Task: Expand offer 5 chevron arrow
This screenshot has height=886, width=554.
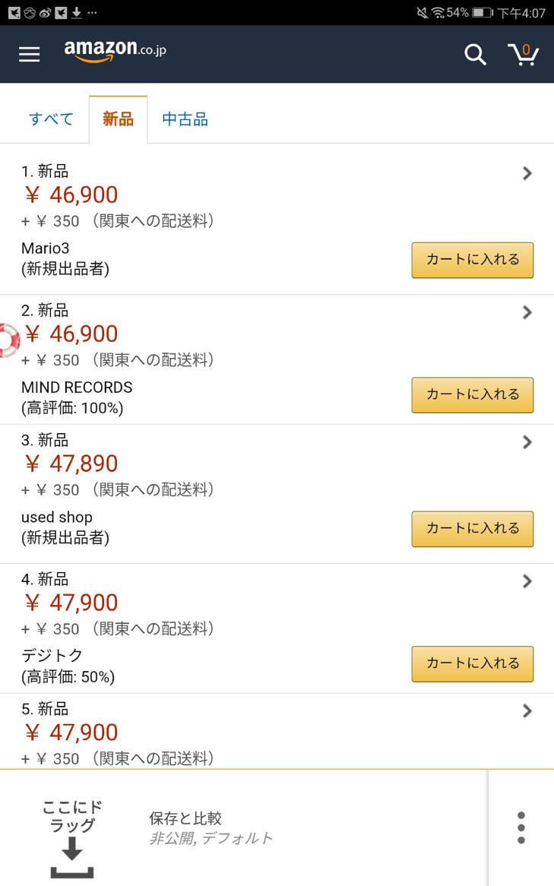Action: pos(527,710)
